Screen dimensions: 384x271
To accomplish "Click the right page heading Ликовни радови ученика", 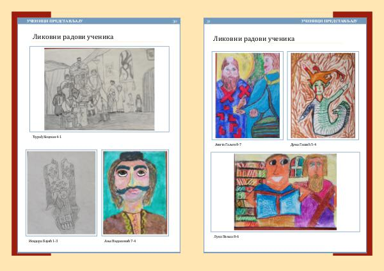I will (x=253, y=39).
